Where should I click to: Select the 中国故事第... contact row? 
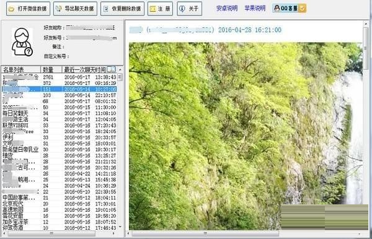tap(60, 198)
